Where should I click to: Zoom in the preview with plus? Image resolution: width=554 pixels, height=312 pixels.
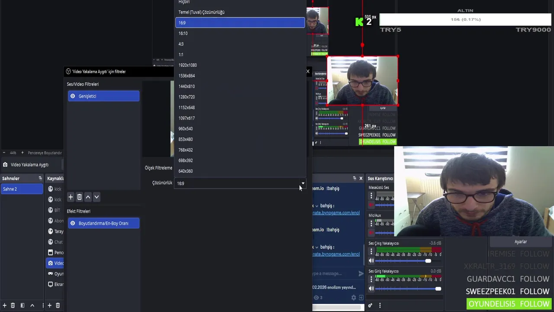tap(22, 153)
